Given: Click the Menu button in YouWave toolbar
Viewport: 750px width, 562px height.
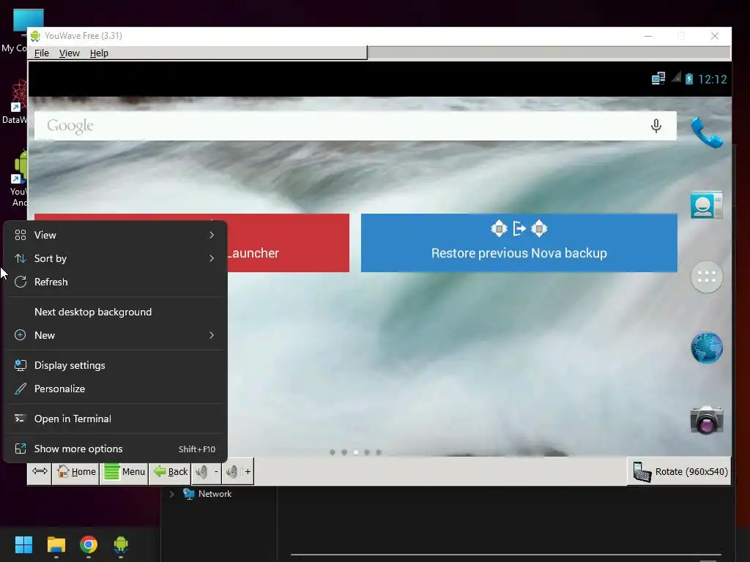Looking at the screenshot, I should pos(125,472).
